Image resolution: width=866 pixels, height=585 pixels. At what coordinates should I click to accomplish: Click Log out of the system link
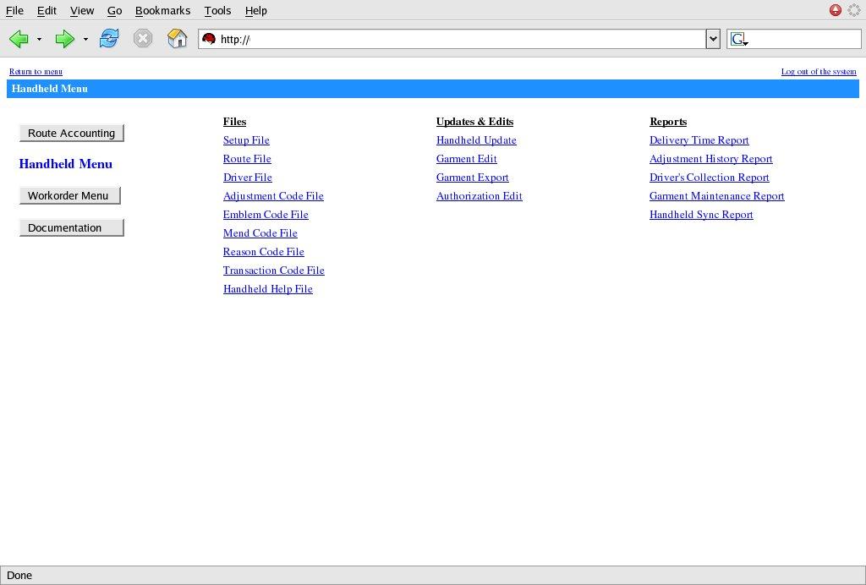tap(819, 72)
